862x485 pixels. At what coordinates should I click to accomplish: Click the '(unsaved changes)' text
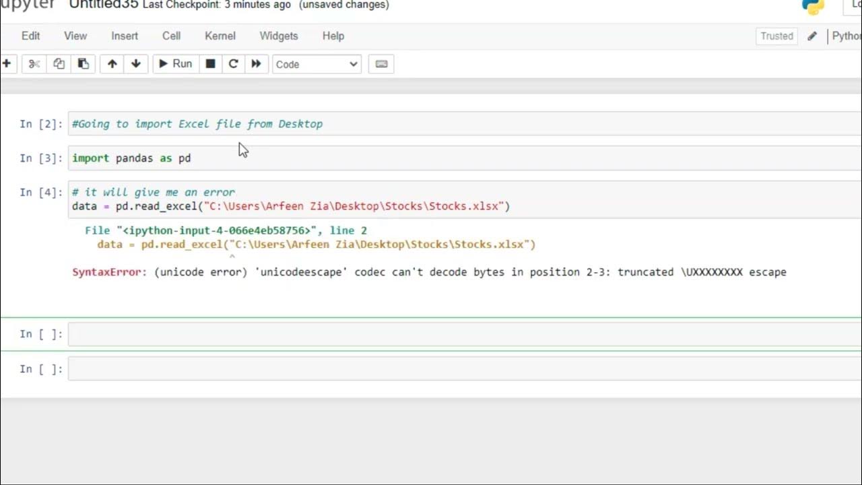tap(344, 5)
